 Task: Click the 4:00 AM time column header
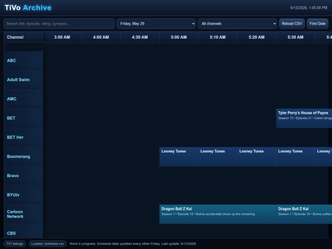[101, 38]
